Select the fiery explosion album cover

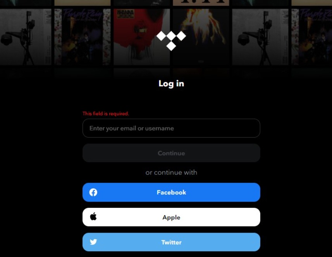tap(201, 37)
